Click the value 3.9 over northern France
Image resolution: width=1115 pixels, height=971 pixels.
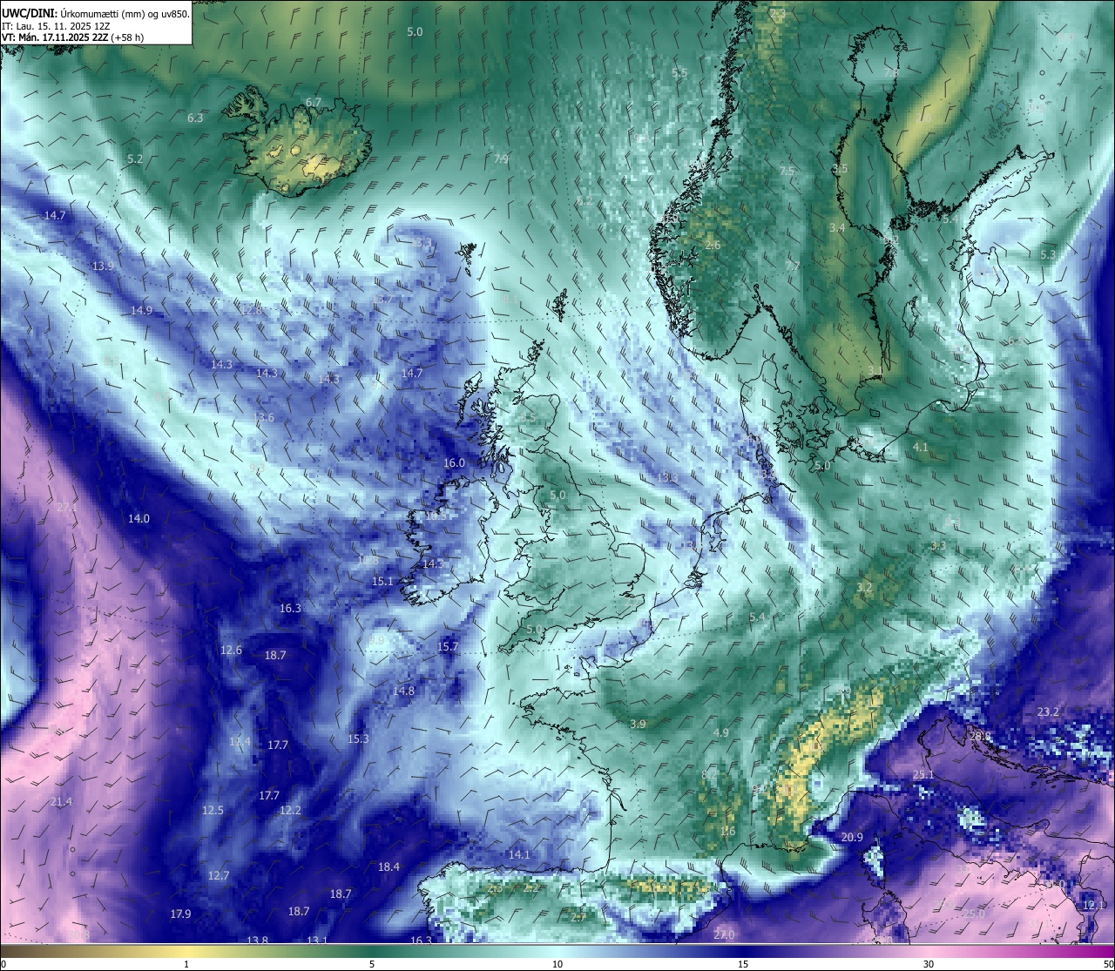(x=638, y=724)
